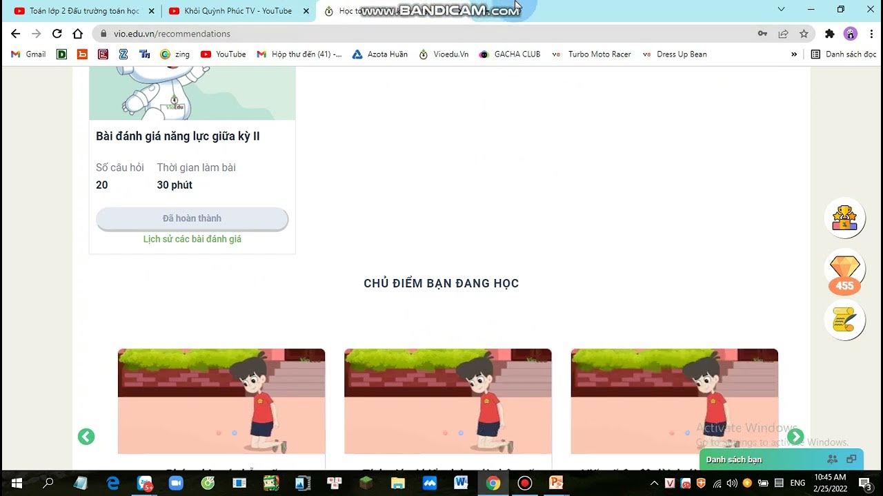Open Danh sách đọc reading list
This screenshot has height=496, width=883.
[843, 54]
